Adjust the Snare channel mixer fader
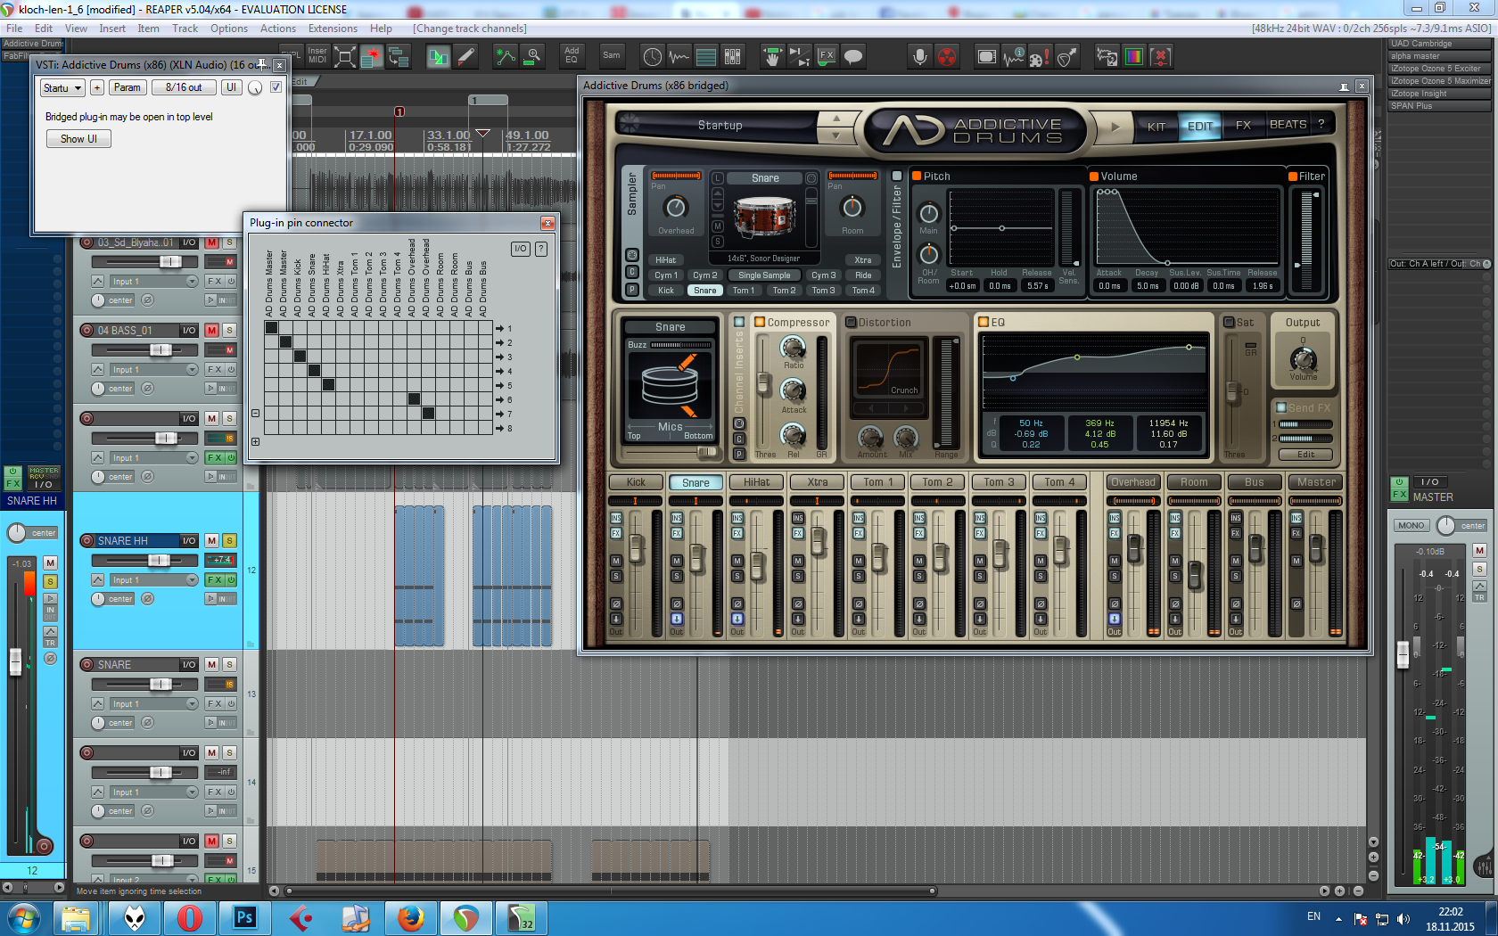Screen dimensions: 1498x936 pyautogui.click(x=697, y=558)
